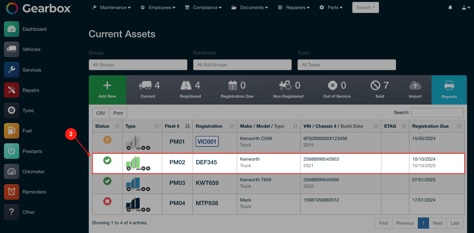Filter by Sold tile
Viewport: 474px width, 233px height.
379,90
